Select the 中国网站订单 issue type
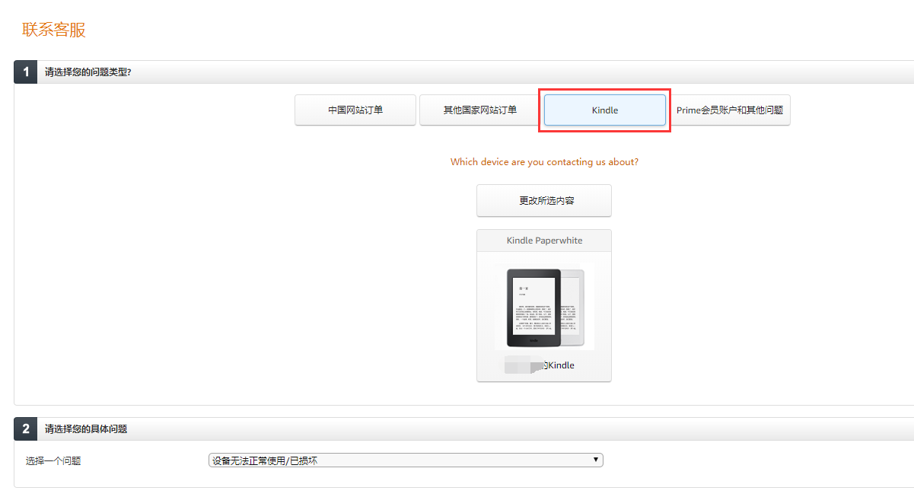This screenshot has width=914, height=497. click(355, 110)
